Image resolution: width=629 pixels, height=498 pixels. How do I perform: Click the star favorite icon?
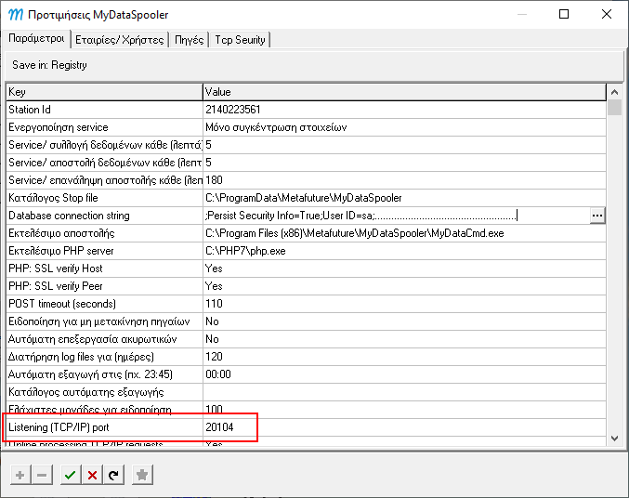click(x=142, y=475)
